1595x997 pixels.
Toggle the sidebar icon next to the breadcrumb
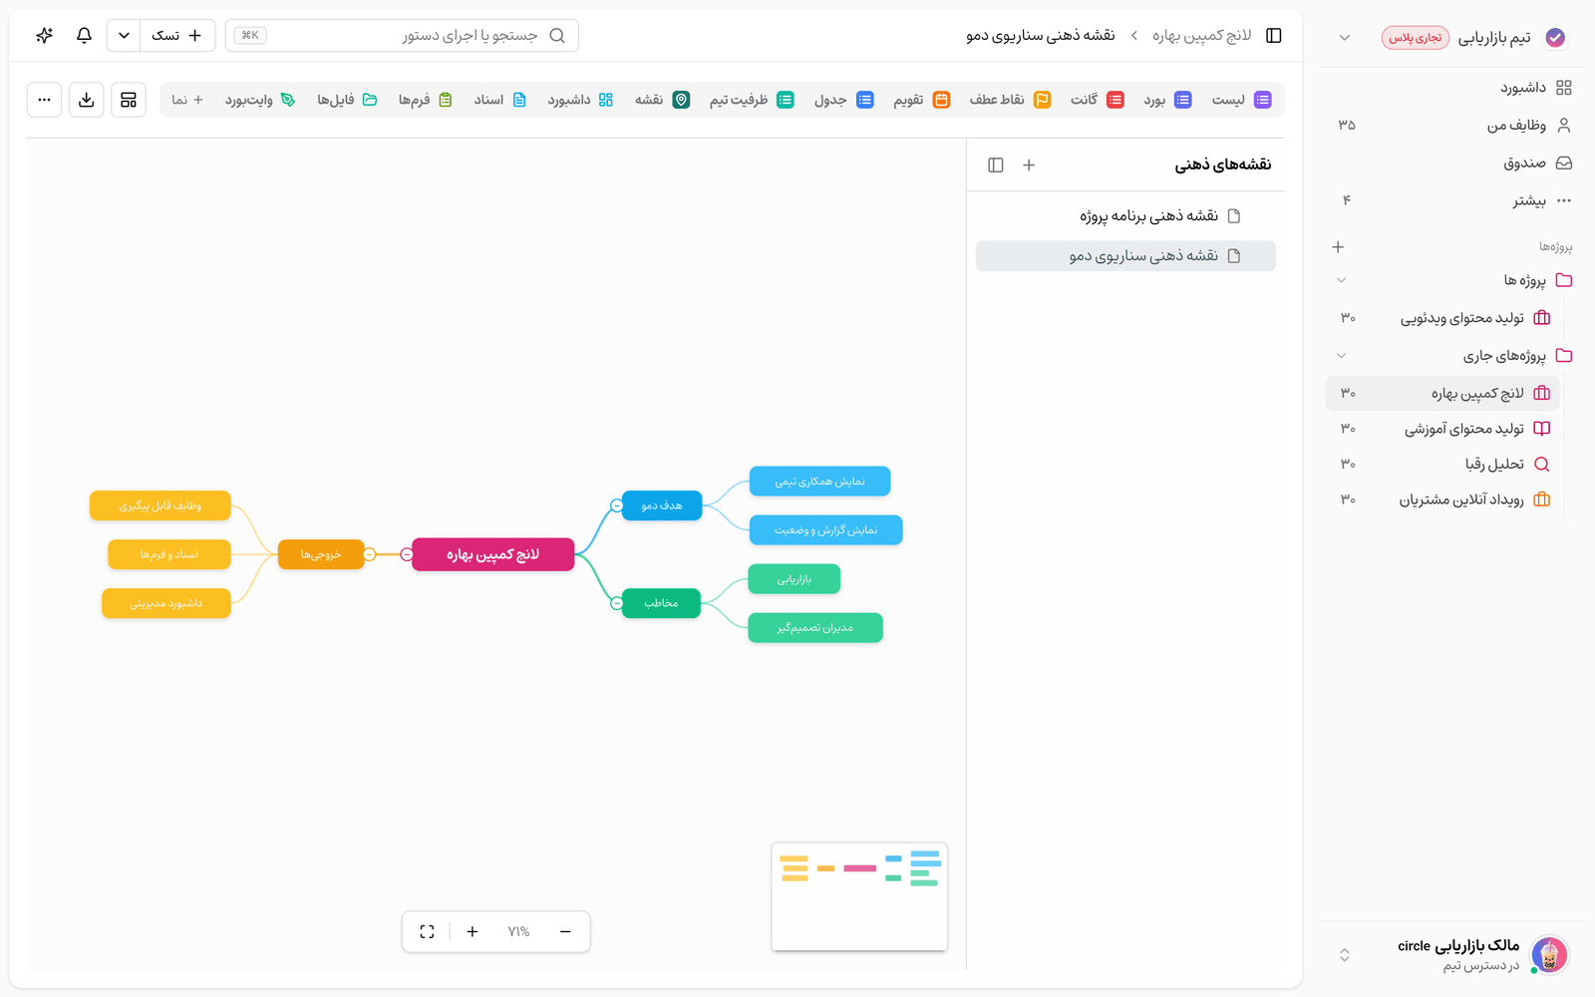[x=1274, y=36]
